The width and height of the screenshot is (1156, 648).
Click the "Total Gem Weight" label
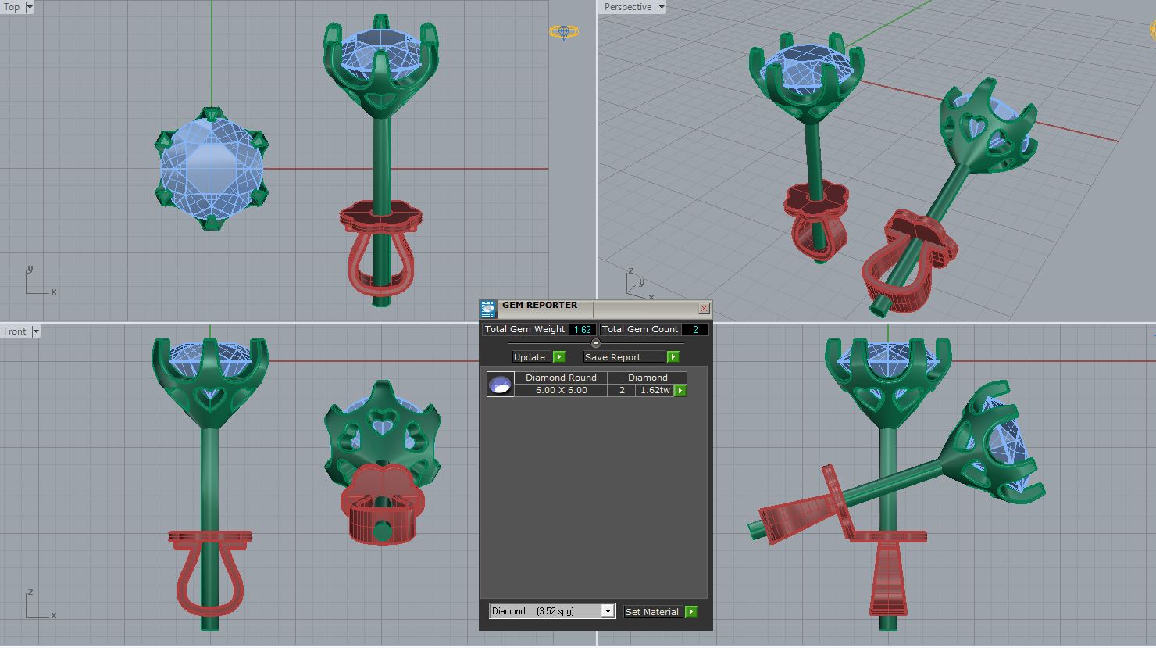click(x=525, y=330)
